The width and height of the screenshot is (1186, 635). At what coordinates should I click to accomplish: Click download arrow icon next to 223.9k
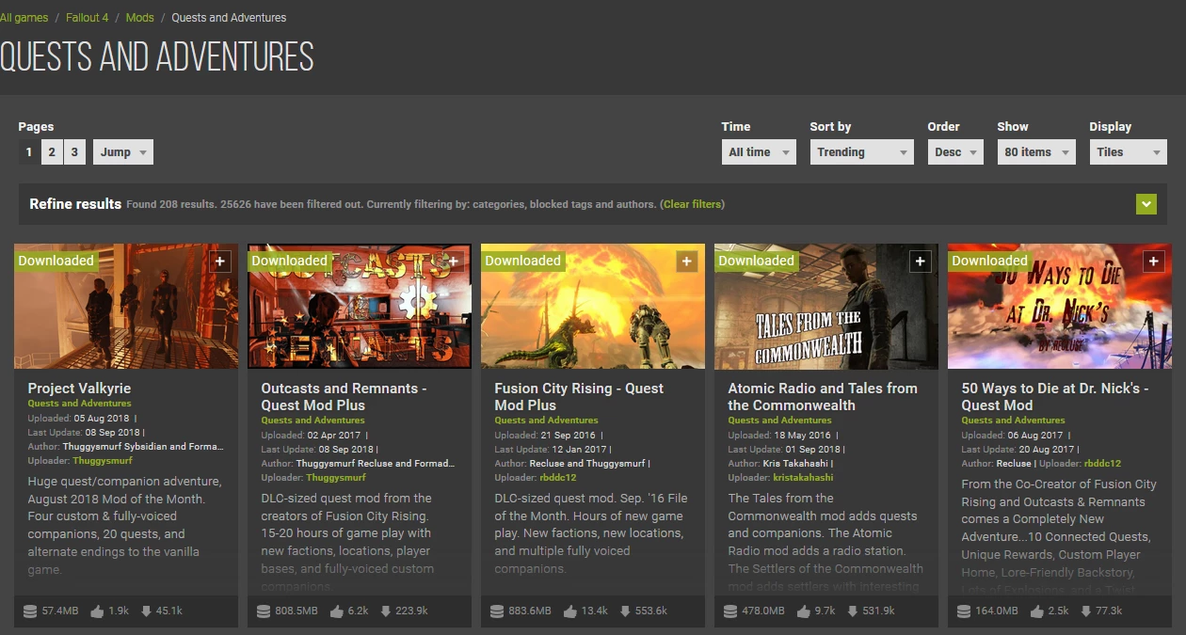[x=385, y=611]
